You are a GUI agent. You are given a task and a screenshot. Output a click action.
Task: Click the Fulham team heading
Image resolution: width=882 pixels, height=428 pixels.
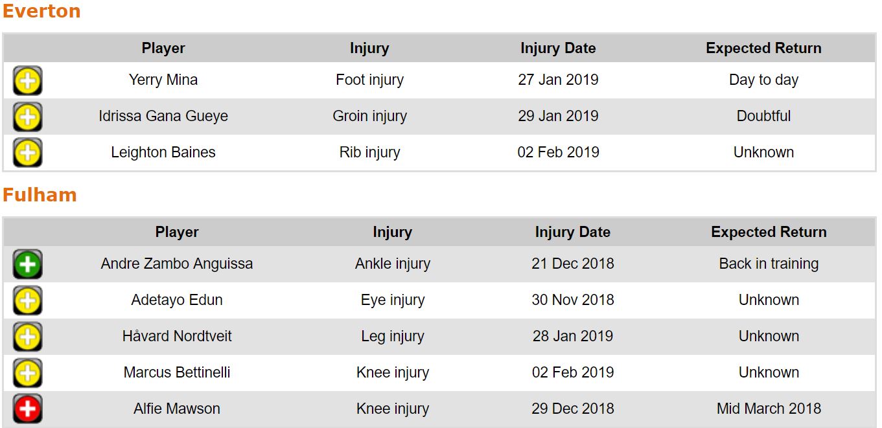click(40, 195)
